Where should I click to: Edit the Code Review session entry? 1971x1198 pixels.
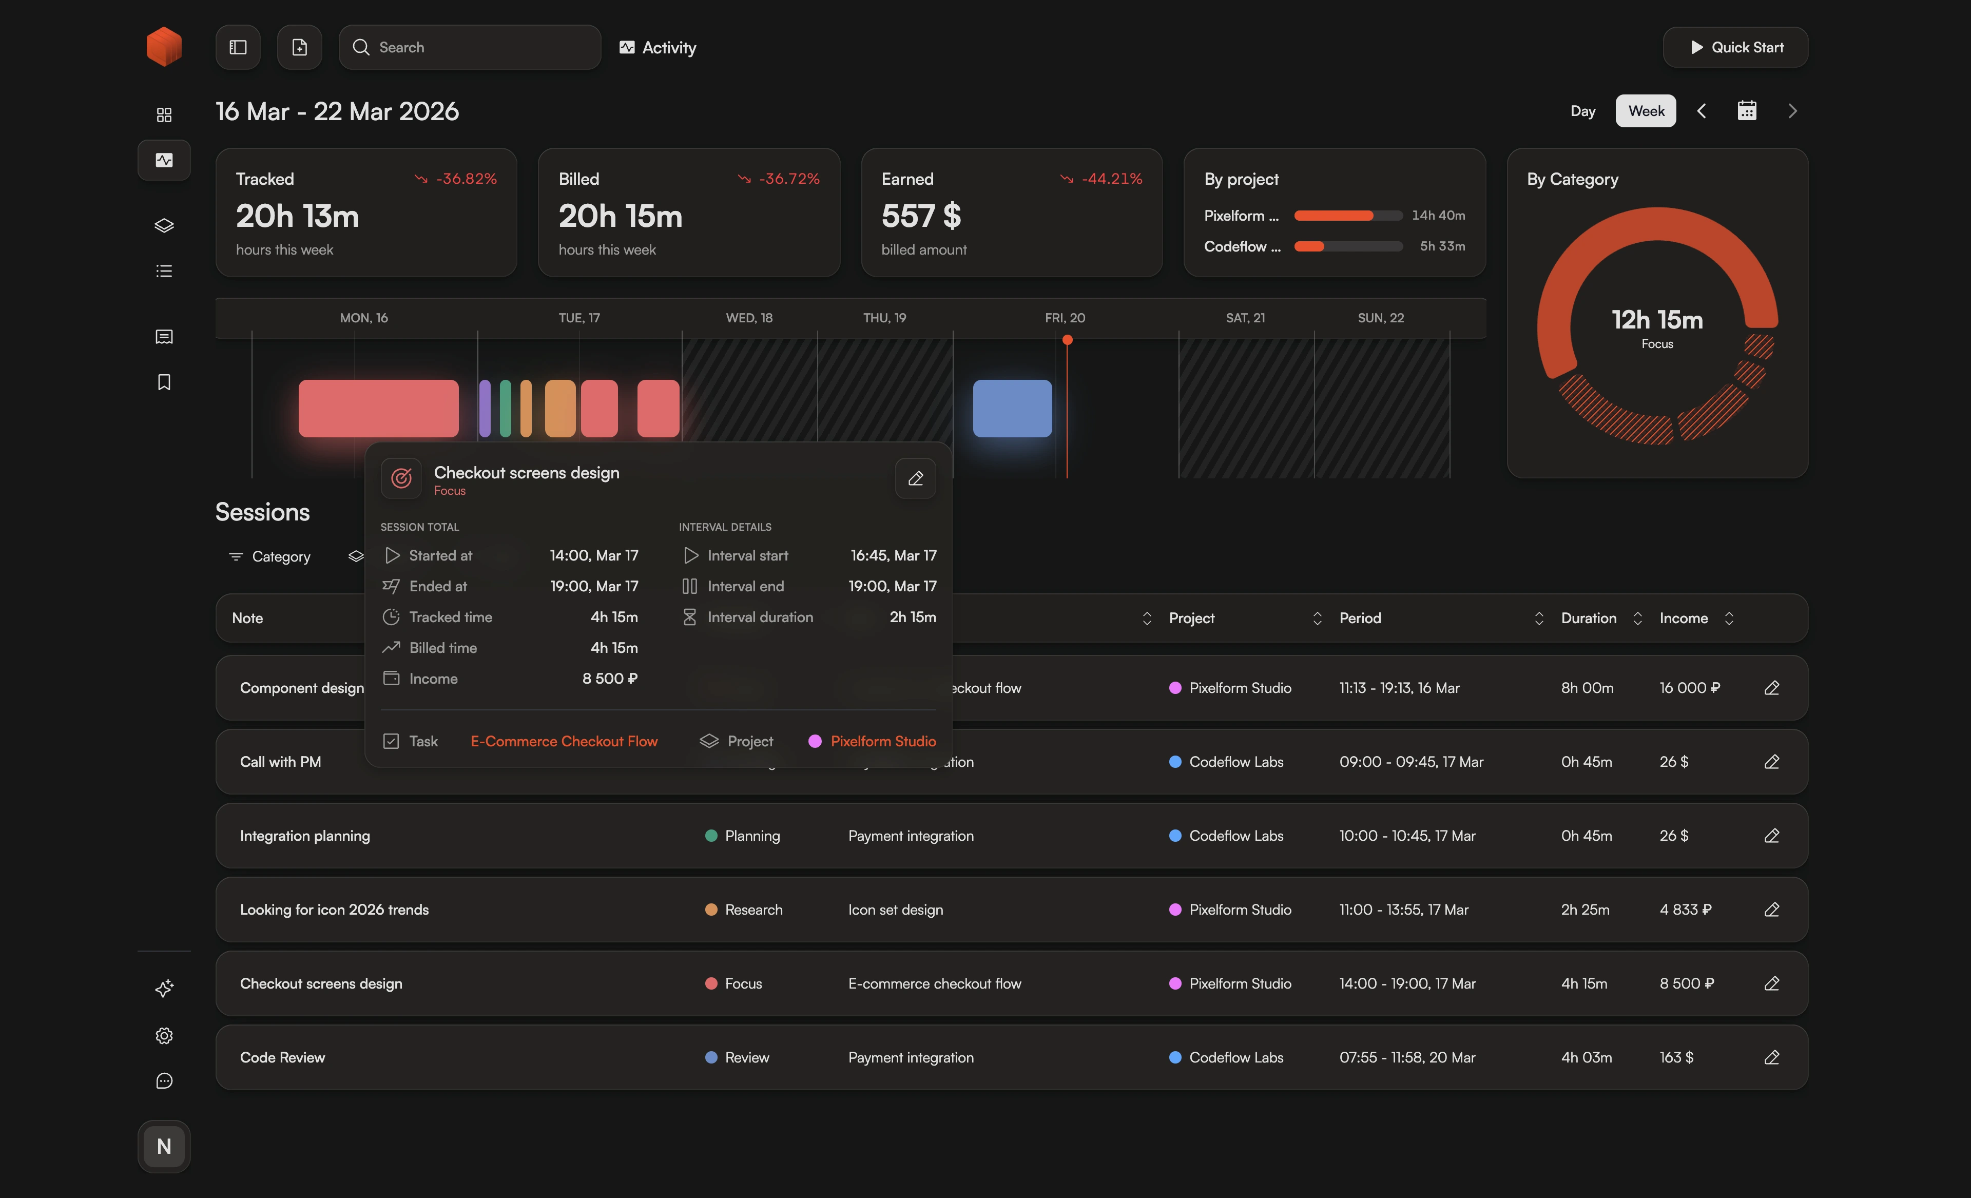click(x=1772, y=1056)
